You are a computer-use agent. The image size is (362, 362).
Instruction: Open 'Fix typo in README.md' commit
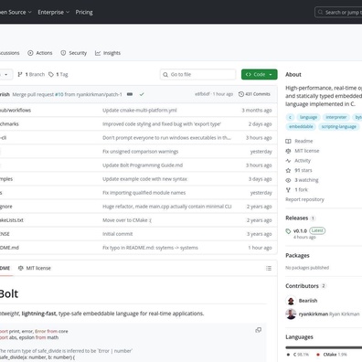tap(150, 248)
